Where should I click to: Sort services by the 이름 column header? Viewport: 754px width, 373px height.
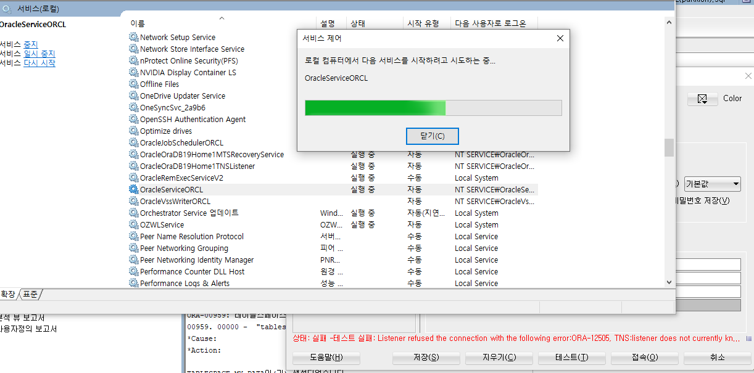221,23
